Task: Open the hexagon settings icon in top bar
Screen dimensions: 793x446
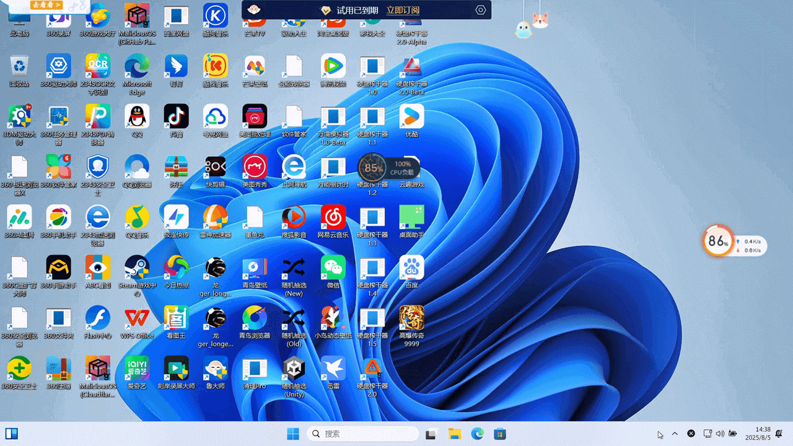Action: [x=481, y=10]
